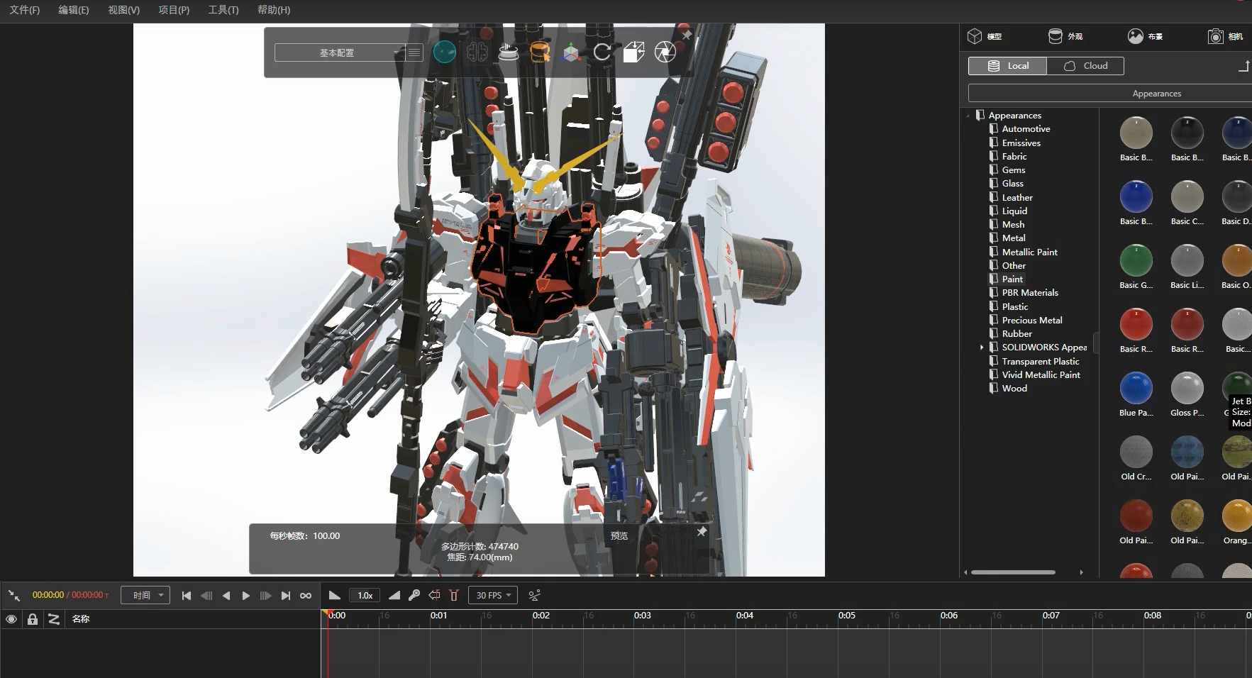Pin the frame rate info overlay

point(702,531)
